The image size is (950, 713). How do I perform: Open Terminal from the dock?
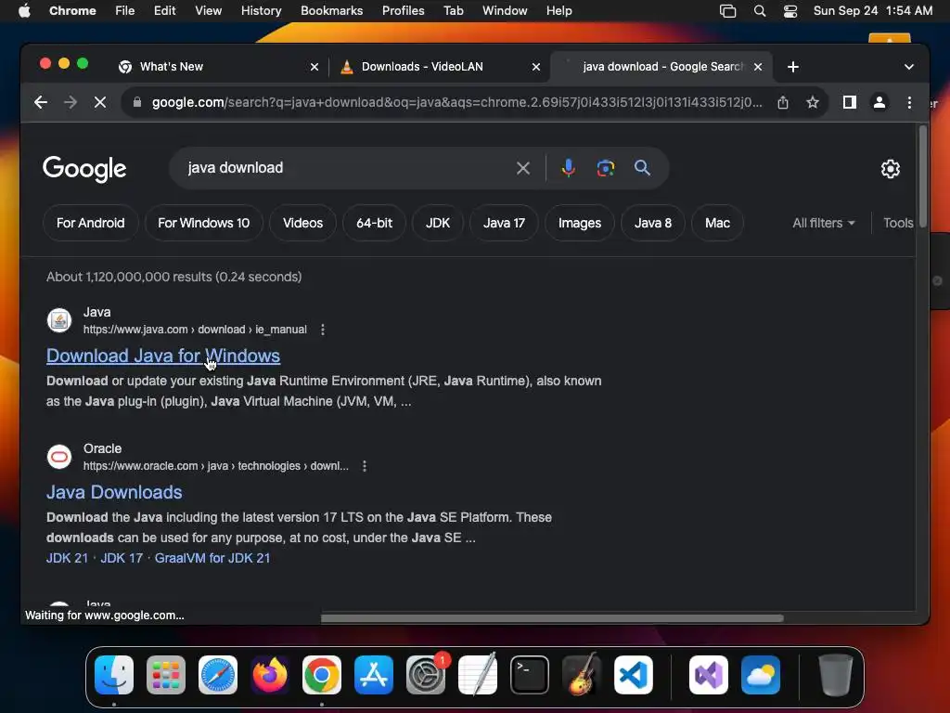coord(530,675)
